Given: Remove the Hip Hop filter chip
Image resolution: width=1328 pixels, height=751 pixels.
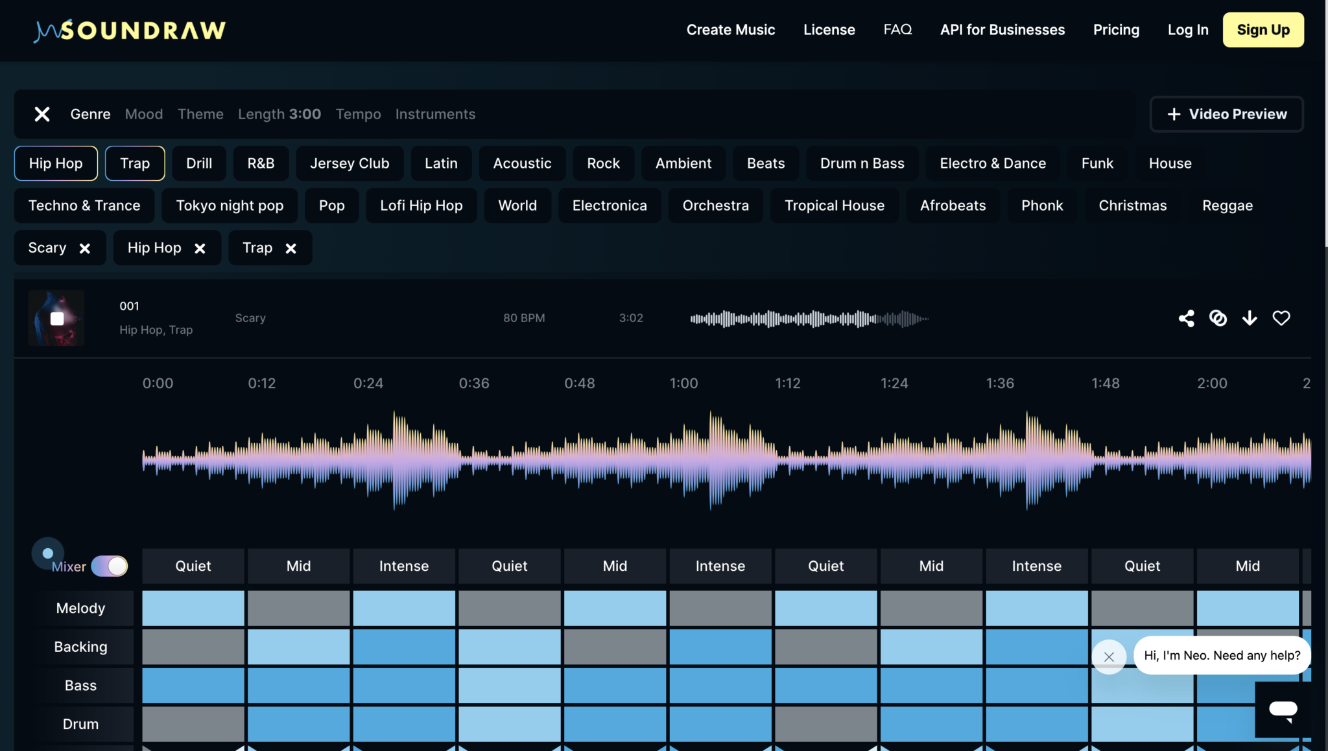Looking at the screenshot, I should pos(200,248).
